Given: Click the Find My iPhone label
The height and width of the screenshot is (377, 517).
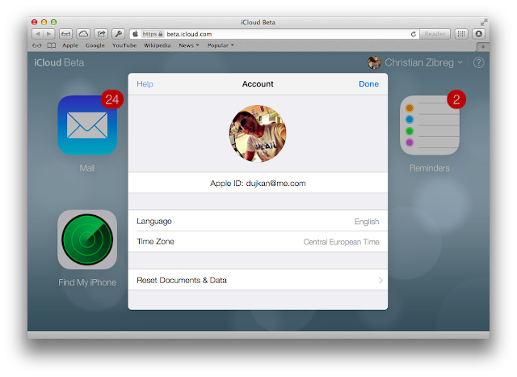Looking at the screenshot, I should coord(87,282).
